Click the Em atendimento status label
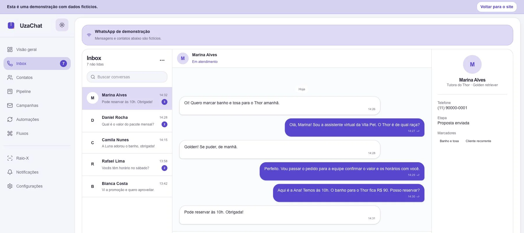524x233 pixels. pos(205,62)
